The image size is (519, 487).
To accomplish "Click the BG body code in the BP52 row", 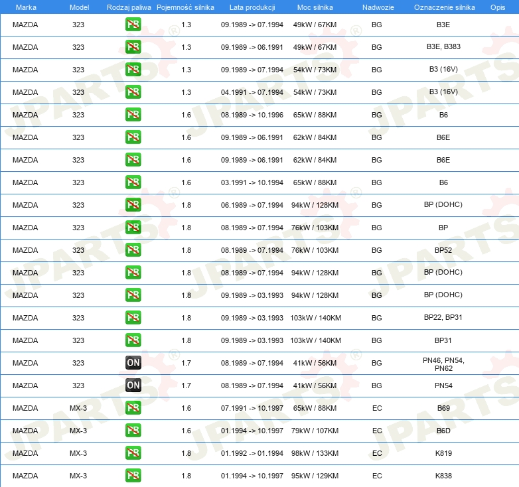I will coord(377,250).
